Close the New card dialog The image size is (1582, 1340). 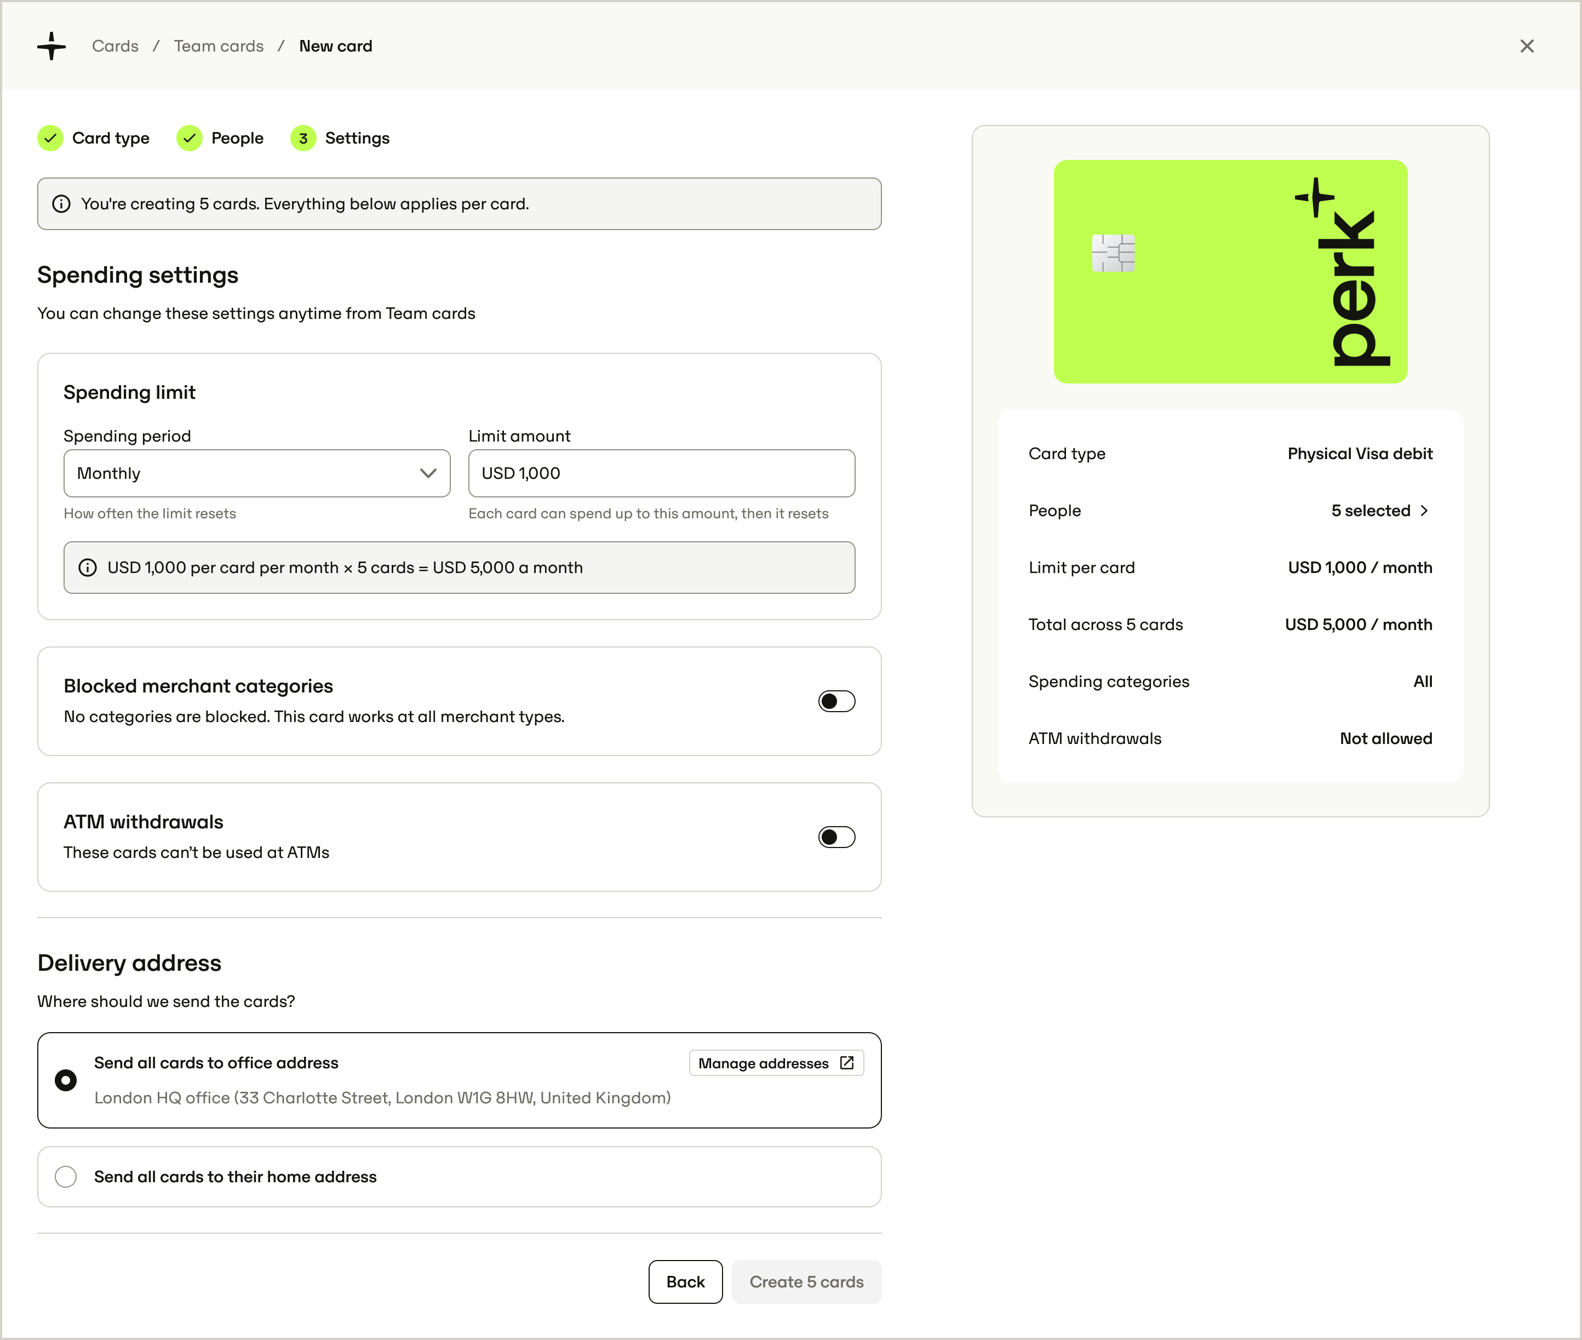1527,47
